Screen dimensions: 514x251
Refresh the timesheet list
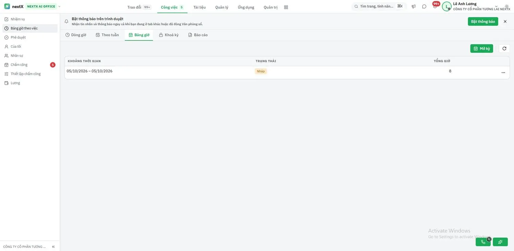point(504,49)
